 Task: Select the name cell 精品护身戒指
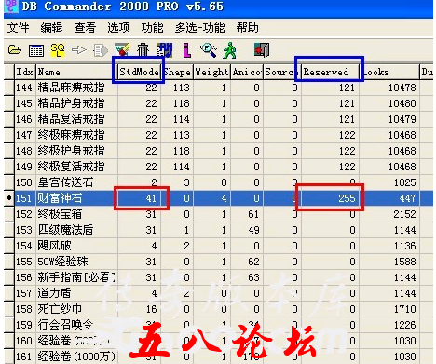76,103
